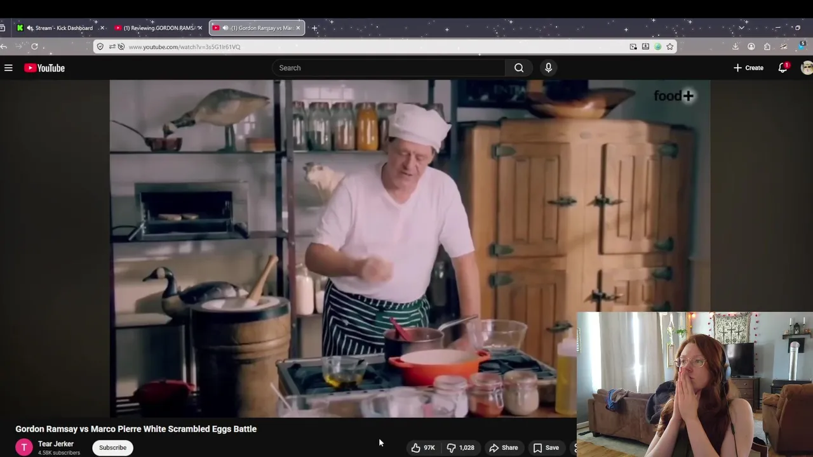The width and height of the screenshot is (813, 457).
Task: Go forward in browser history
Action: click(x=19, y=46)
